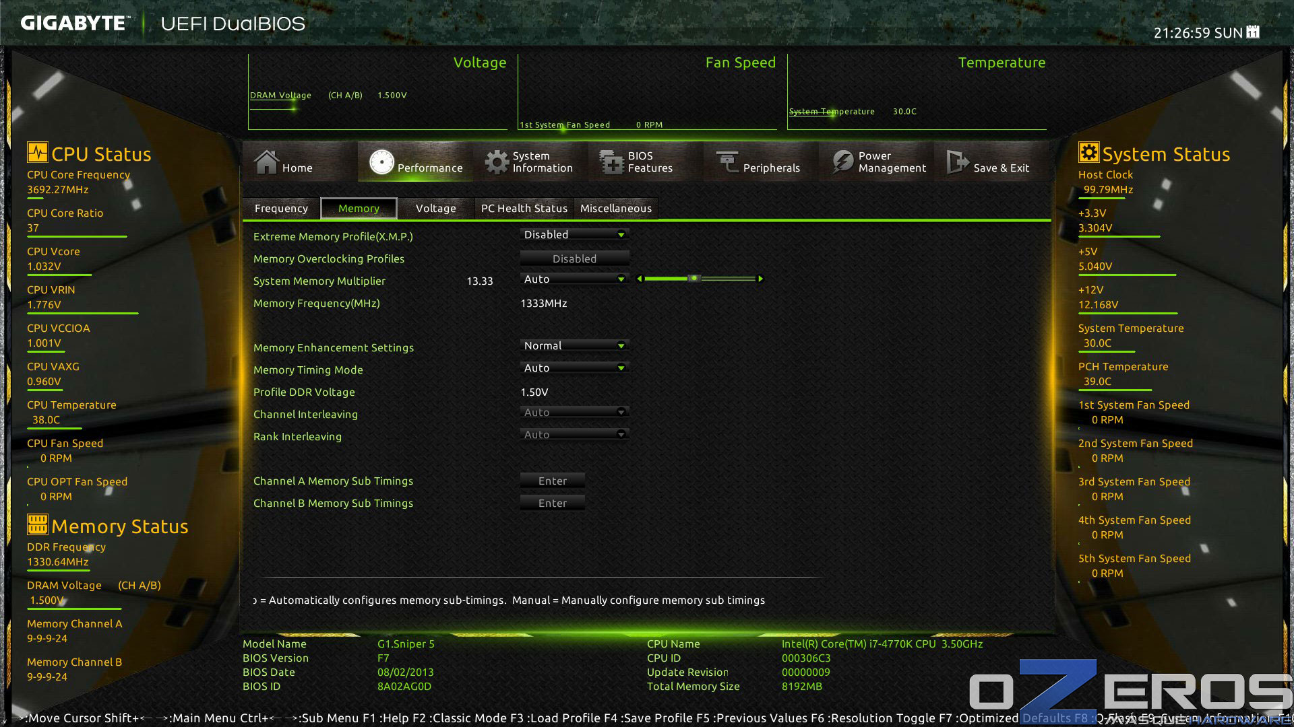Click Enter for Channel B Sub Timings
Viewport: 1294px width, 727px height.
[552, 503]
